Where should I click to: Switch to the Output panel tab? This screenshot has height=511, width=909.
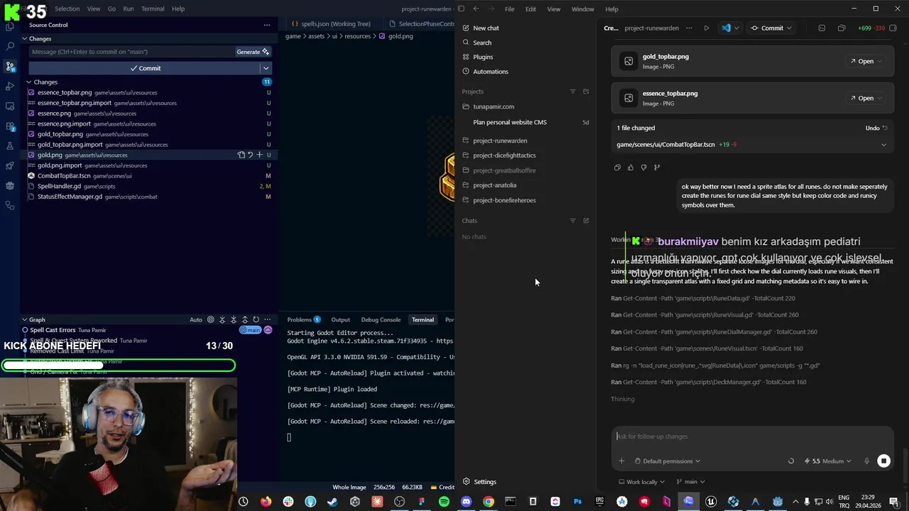340,319
